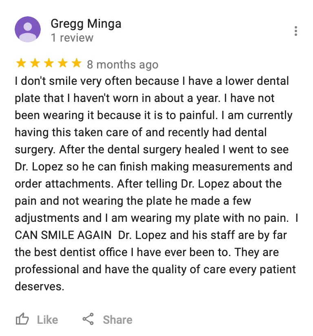Click 'the best dentist office' review line
This screenshot has height=336, width=313.
click(x=71, y=252)
